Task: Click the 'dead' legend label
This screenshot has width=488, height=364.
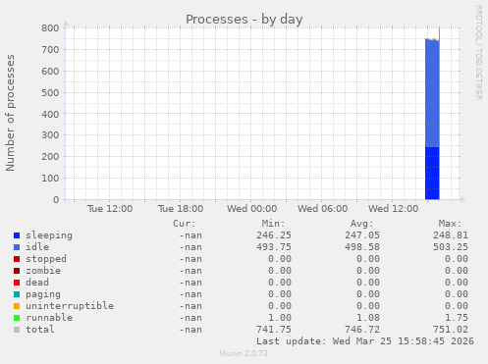Action: click(37, 283)
